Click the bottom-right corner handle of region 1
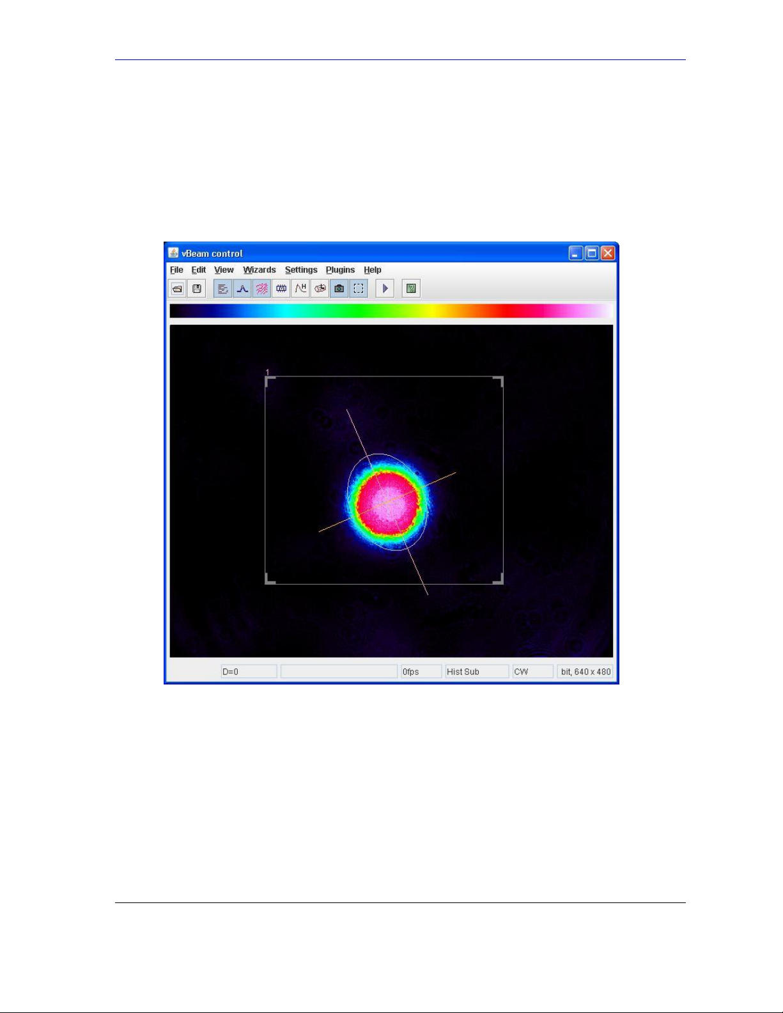Viewport: 783px width, 1013px height. click(499, 579)
